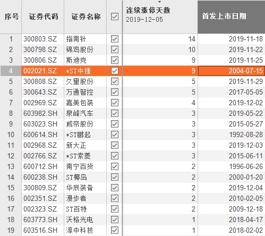Click the sort arrow above 连续涨停天数
Image resolution: width=265 pixels, height=236 pixels.
click(x=160, y=2)
